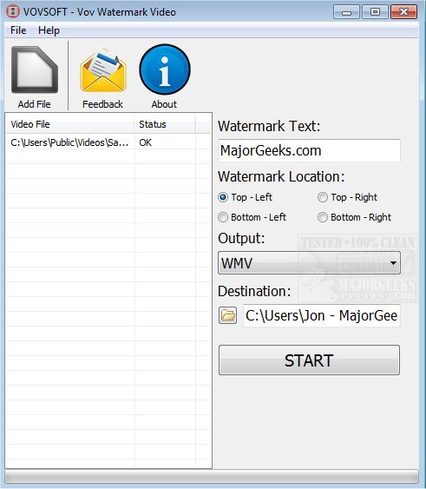Click the OK status cell
This screenshot has width=426, height=489.
(145, 142)
